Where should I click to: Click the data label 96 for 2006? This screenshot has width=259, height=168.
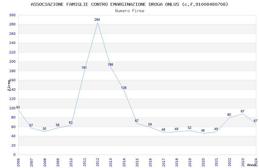point(18,107)
